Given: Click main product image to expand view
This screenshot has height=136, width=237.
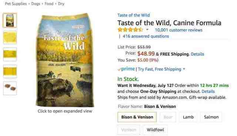Looking at the screenshot, I should [65, 60].
